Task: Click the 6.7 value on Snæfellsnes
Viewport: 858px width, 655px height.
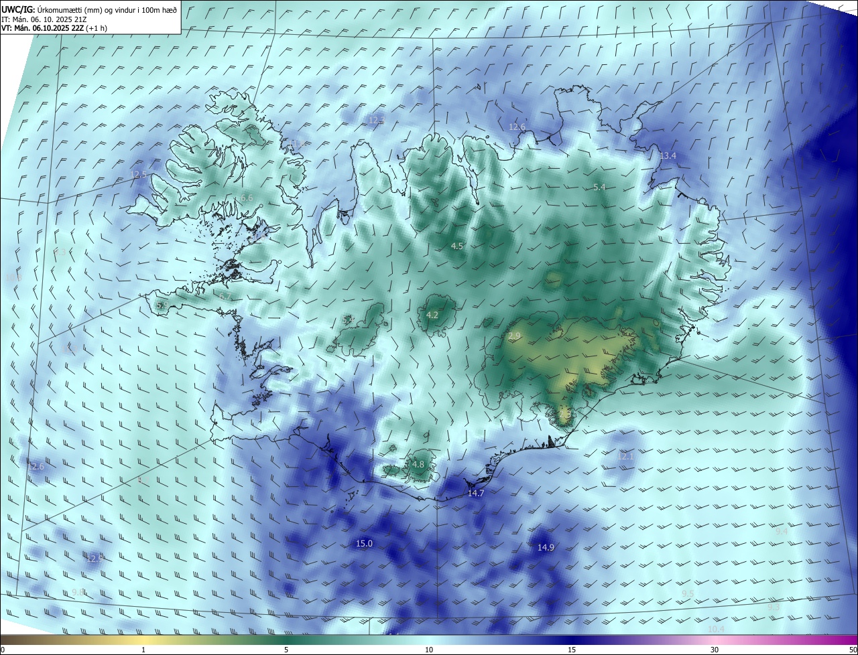Action: [x=225, y=297]
